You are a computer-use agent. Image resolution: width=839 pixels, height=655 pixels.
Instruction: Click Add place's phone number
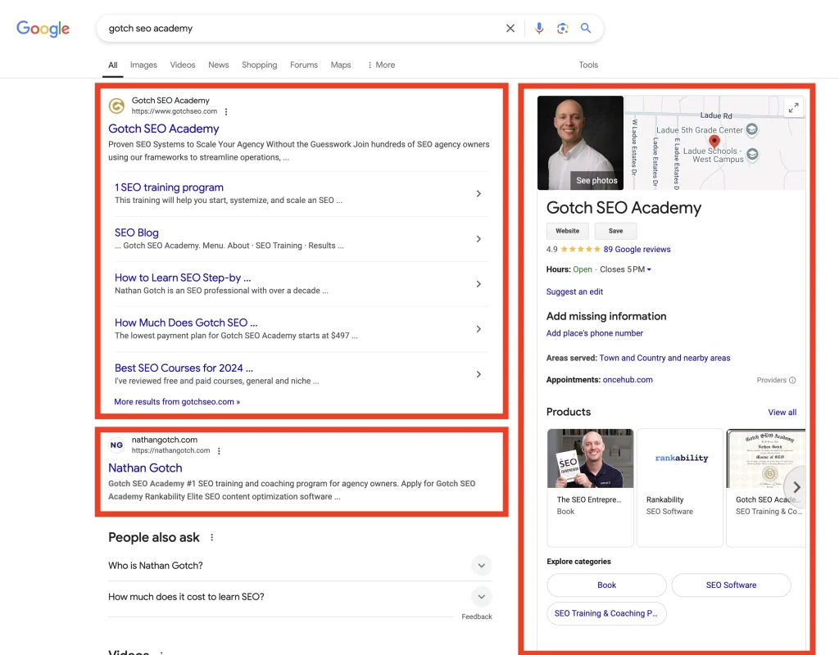595,333
